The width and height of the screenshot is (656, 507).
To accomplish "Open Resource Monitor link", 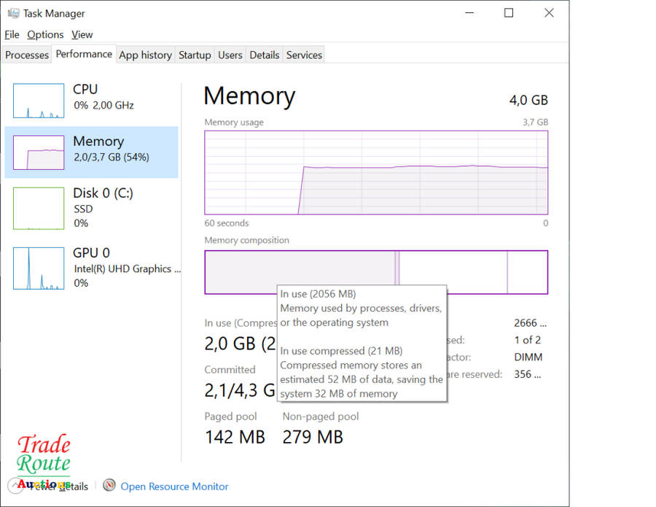I will [x=174, y=487].
